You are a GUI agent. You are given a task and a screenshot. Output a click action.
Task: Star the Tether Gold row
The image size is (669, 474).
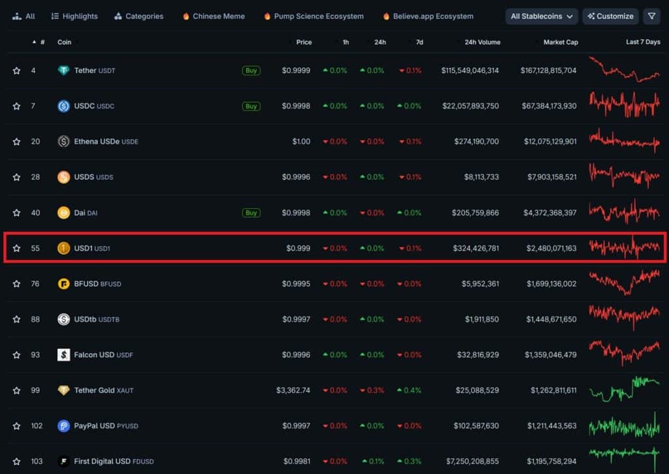click(x=16, y=390)
